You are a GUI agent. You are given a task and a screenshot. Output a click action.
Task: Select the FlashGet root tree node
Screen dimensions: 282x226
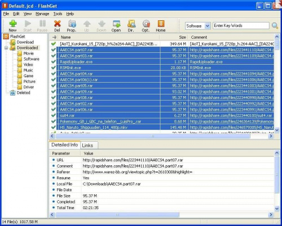point(17,37)
